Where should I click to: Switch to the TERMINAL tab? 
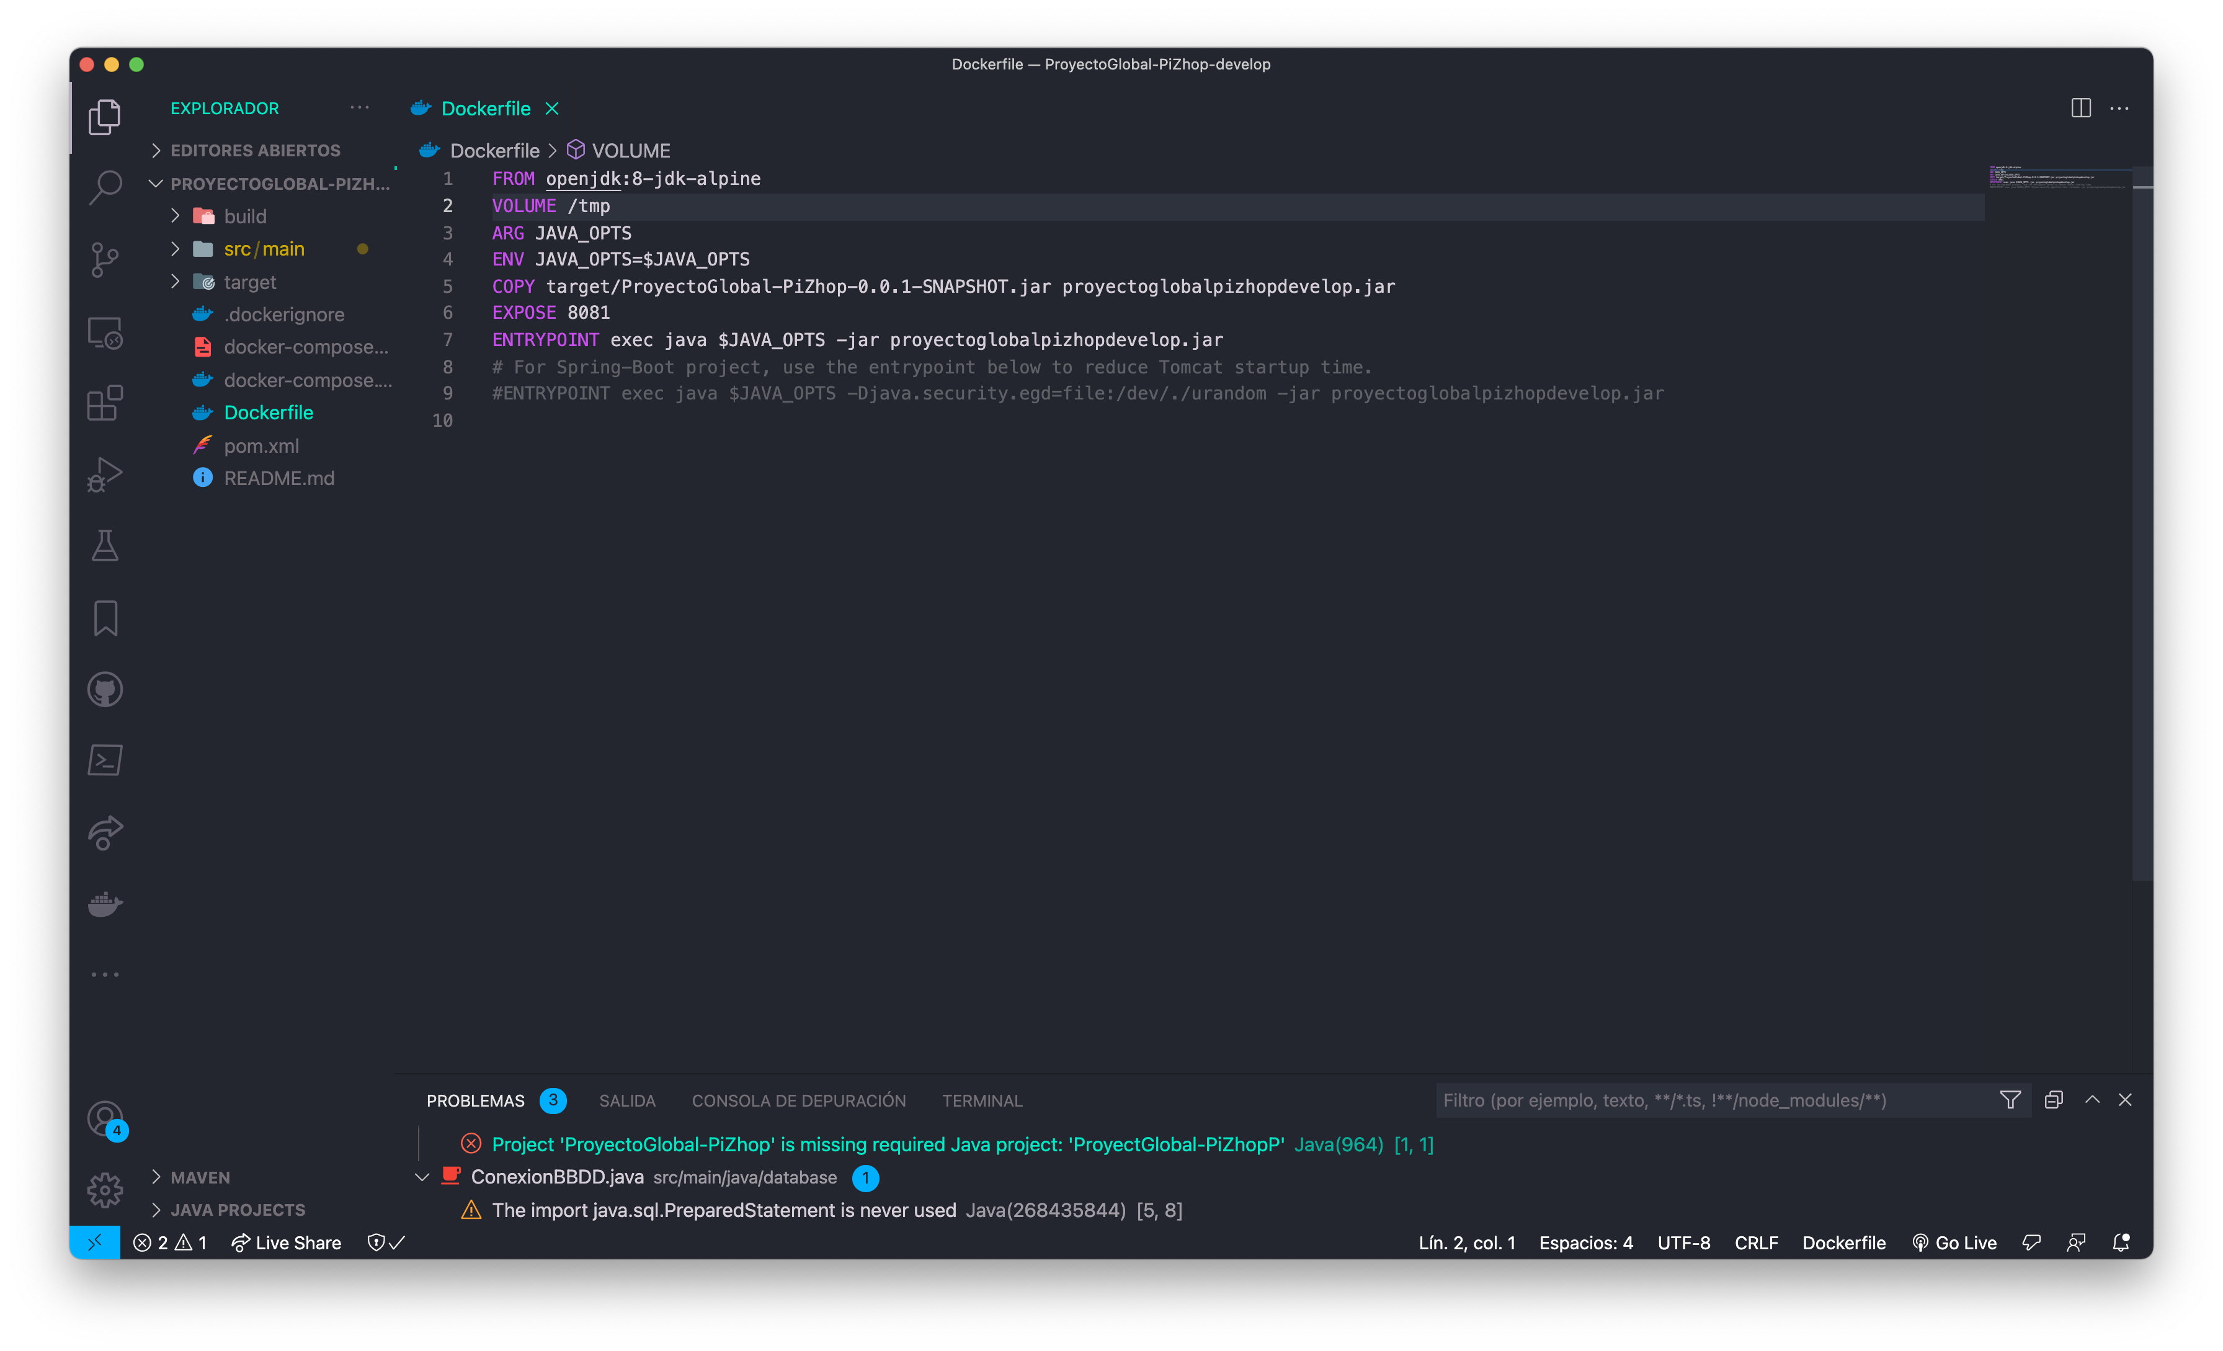(x=982, y=1100)
